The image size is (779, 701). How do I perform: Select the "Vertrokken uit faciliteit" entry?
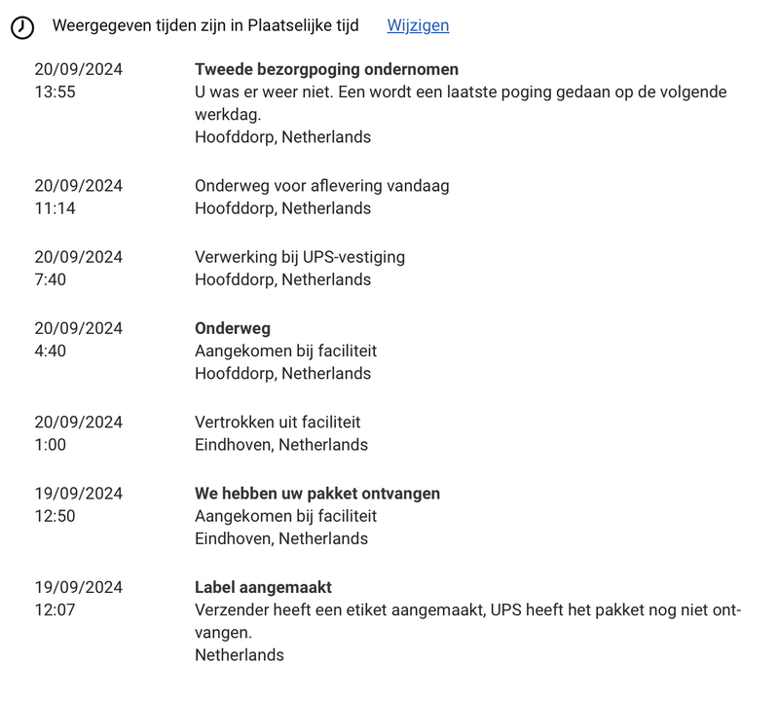(x=278, y=422)
